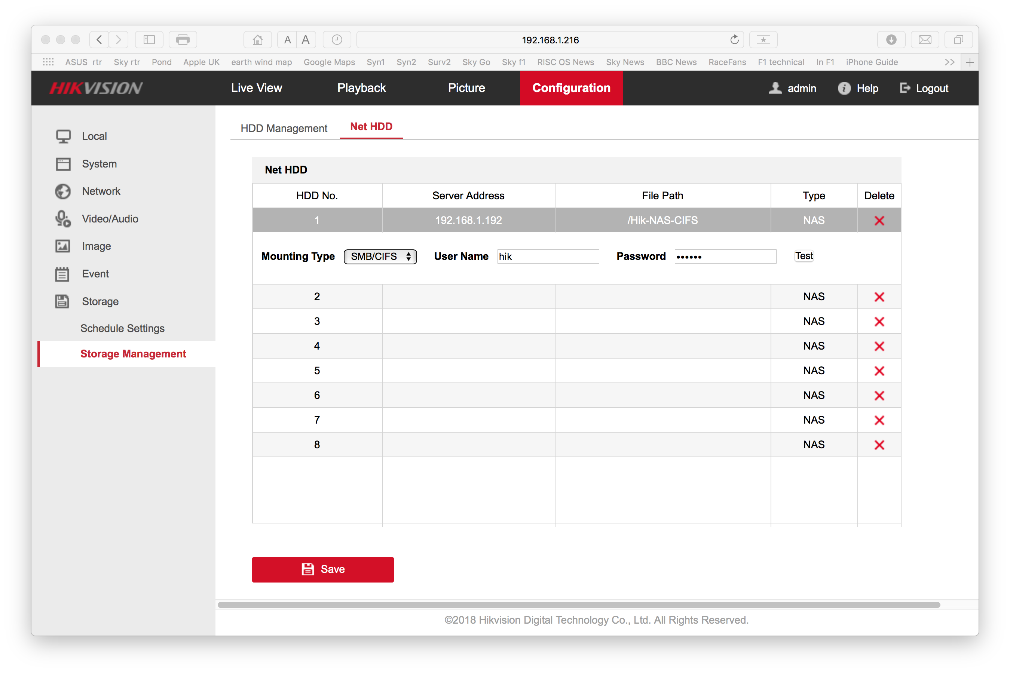Click the Event calendar icon in sidebar
Screen dimensions: 1010x673
[x=63, y=274]
